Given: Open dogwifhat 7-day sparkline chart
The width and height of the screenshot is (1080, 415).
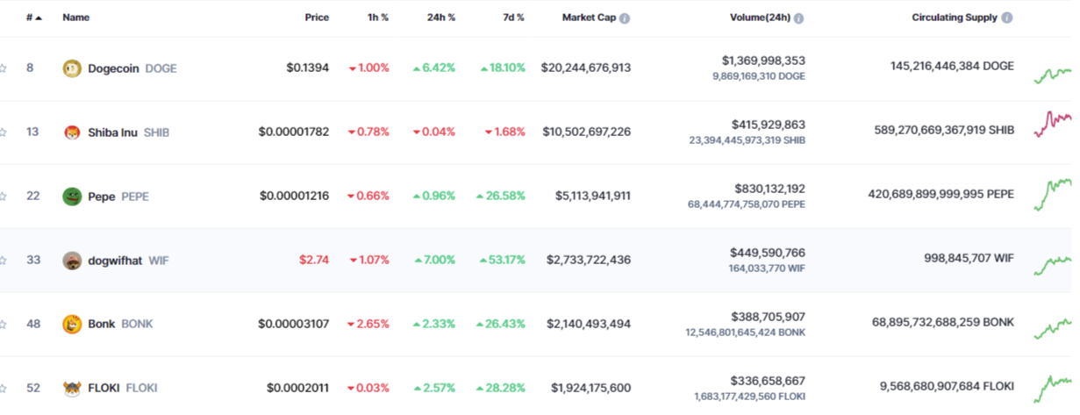Looking at the screenshot, I should pyautogui.click(x=1054, y=265).
